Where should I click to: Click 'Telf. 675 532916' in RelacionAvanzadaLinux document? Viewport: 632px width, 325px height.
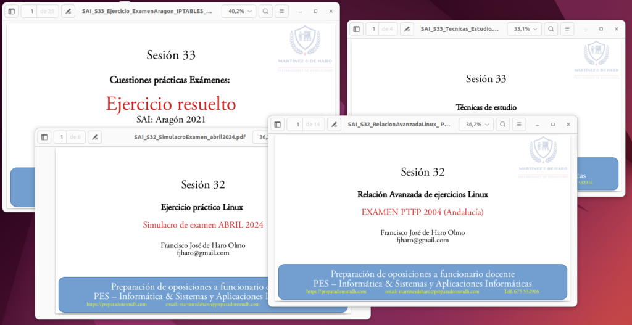tap(522, 292)
